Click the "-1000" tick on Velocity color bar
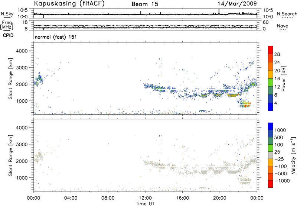 [282, 181]
